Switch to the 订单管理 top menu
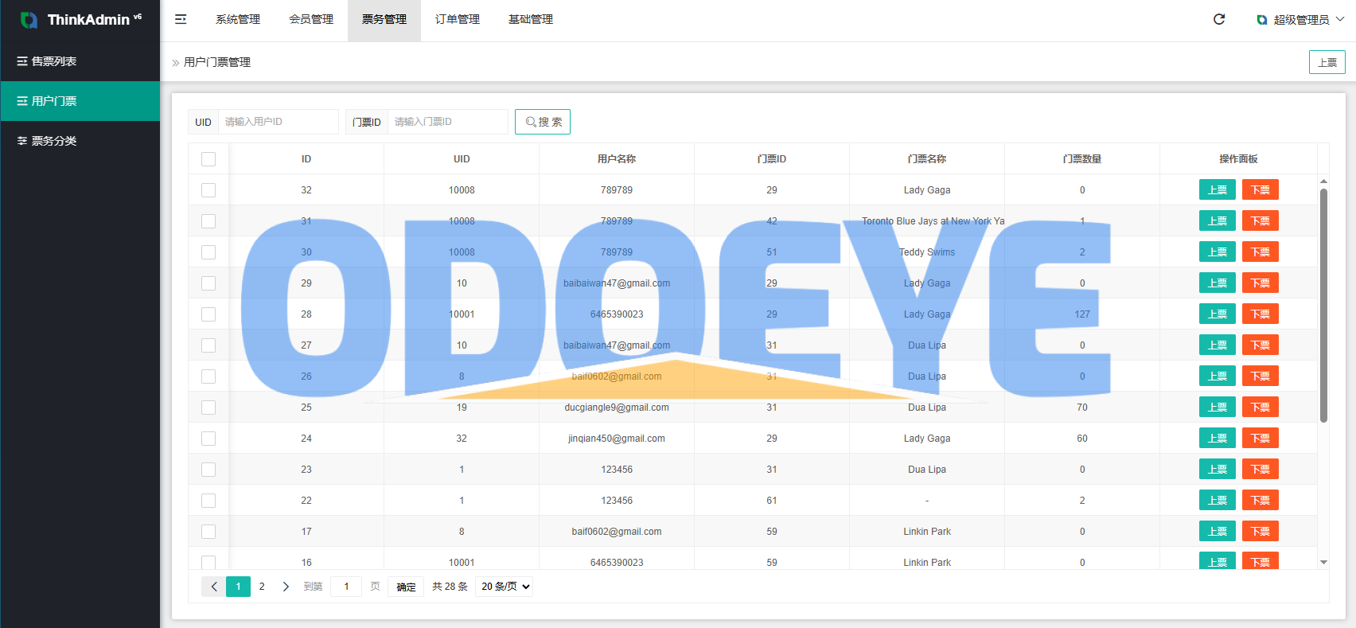The image size is (1356, 628). click(458, 20)
